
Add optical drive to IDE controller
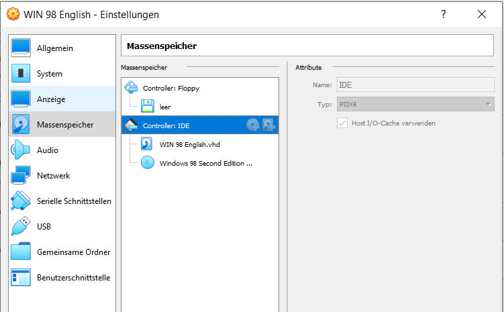coord(253,125)
